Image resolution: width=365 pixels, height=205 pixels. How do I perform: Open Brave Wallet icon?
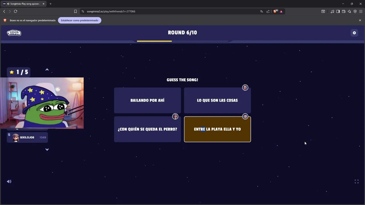click(x=344, y=11)
